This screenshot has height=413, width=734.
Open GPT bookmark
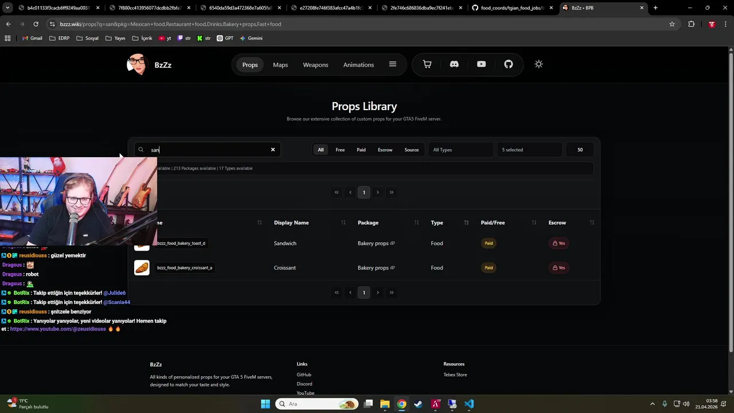225,38
